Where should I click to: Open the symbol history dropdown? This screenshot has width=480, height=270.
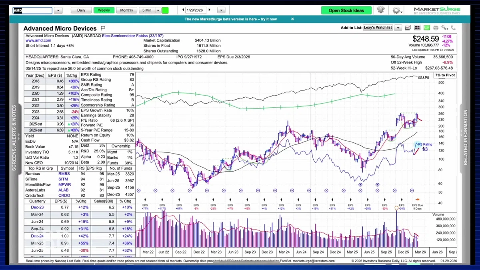click(x=58, y=10)
